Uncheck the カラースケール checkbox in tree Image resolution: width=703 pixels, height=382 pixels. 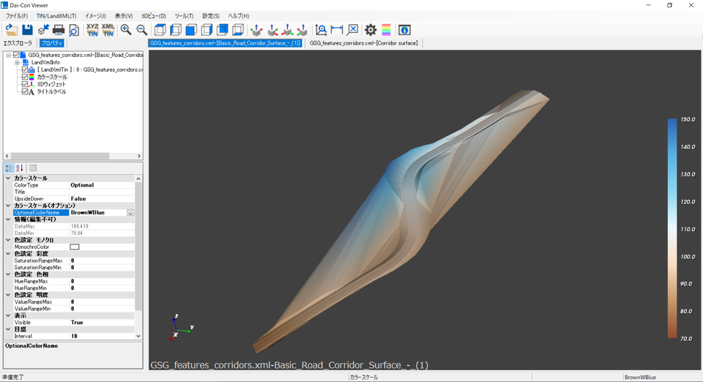pos(26,77)
